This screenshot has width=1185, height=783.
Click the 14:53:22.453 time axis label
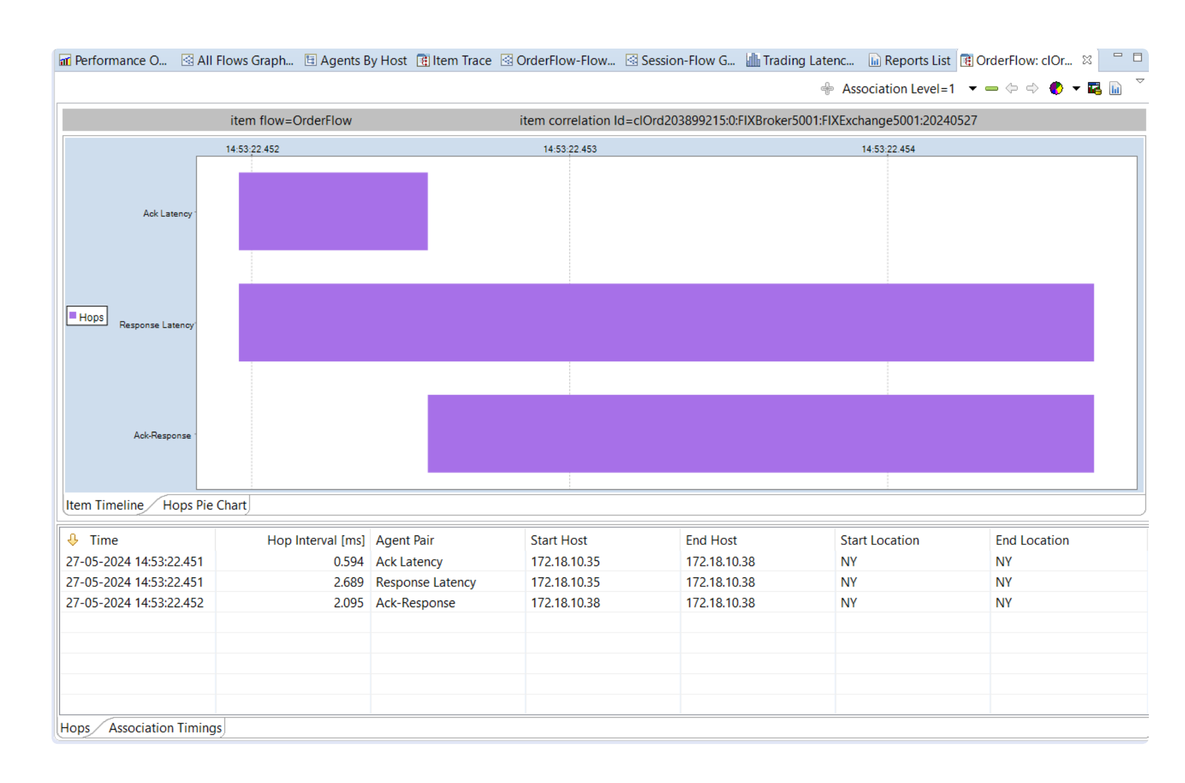click(x=570, y=149)
